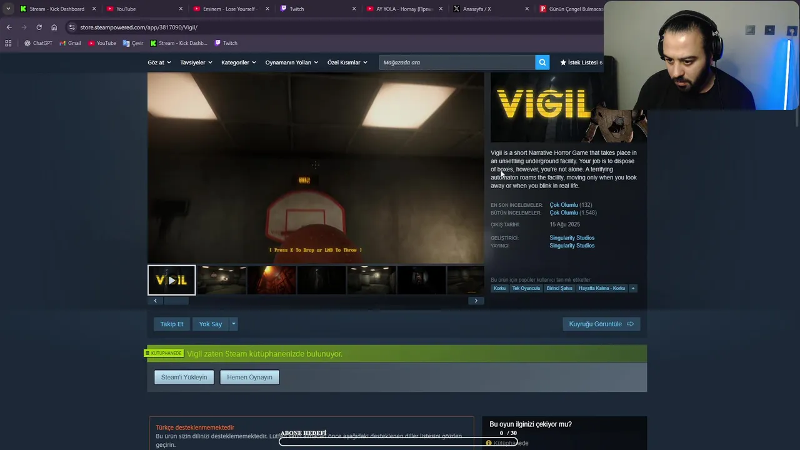Select the orange-lit corridor screenshot thumbnail

click(272, 280)
